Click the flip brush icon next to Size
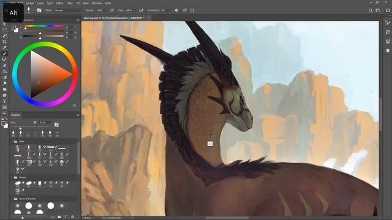The image size is (392, 220). point(35,122)
